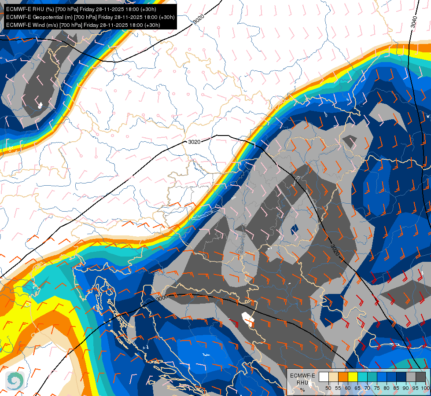
Task: Click the 3020 contour label near the title box
Action: pos(199,19)
